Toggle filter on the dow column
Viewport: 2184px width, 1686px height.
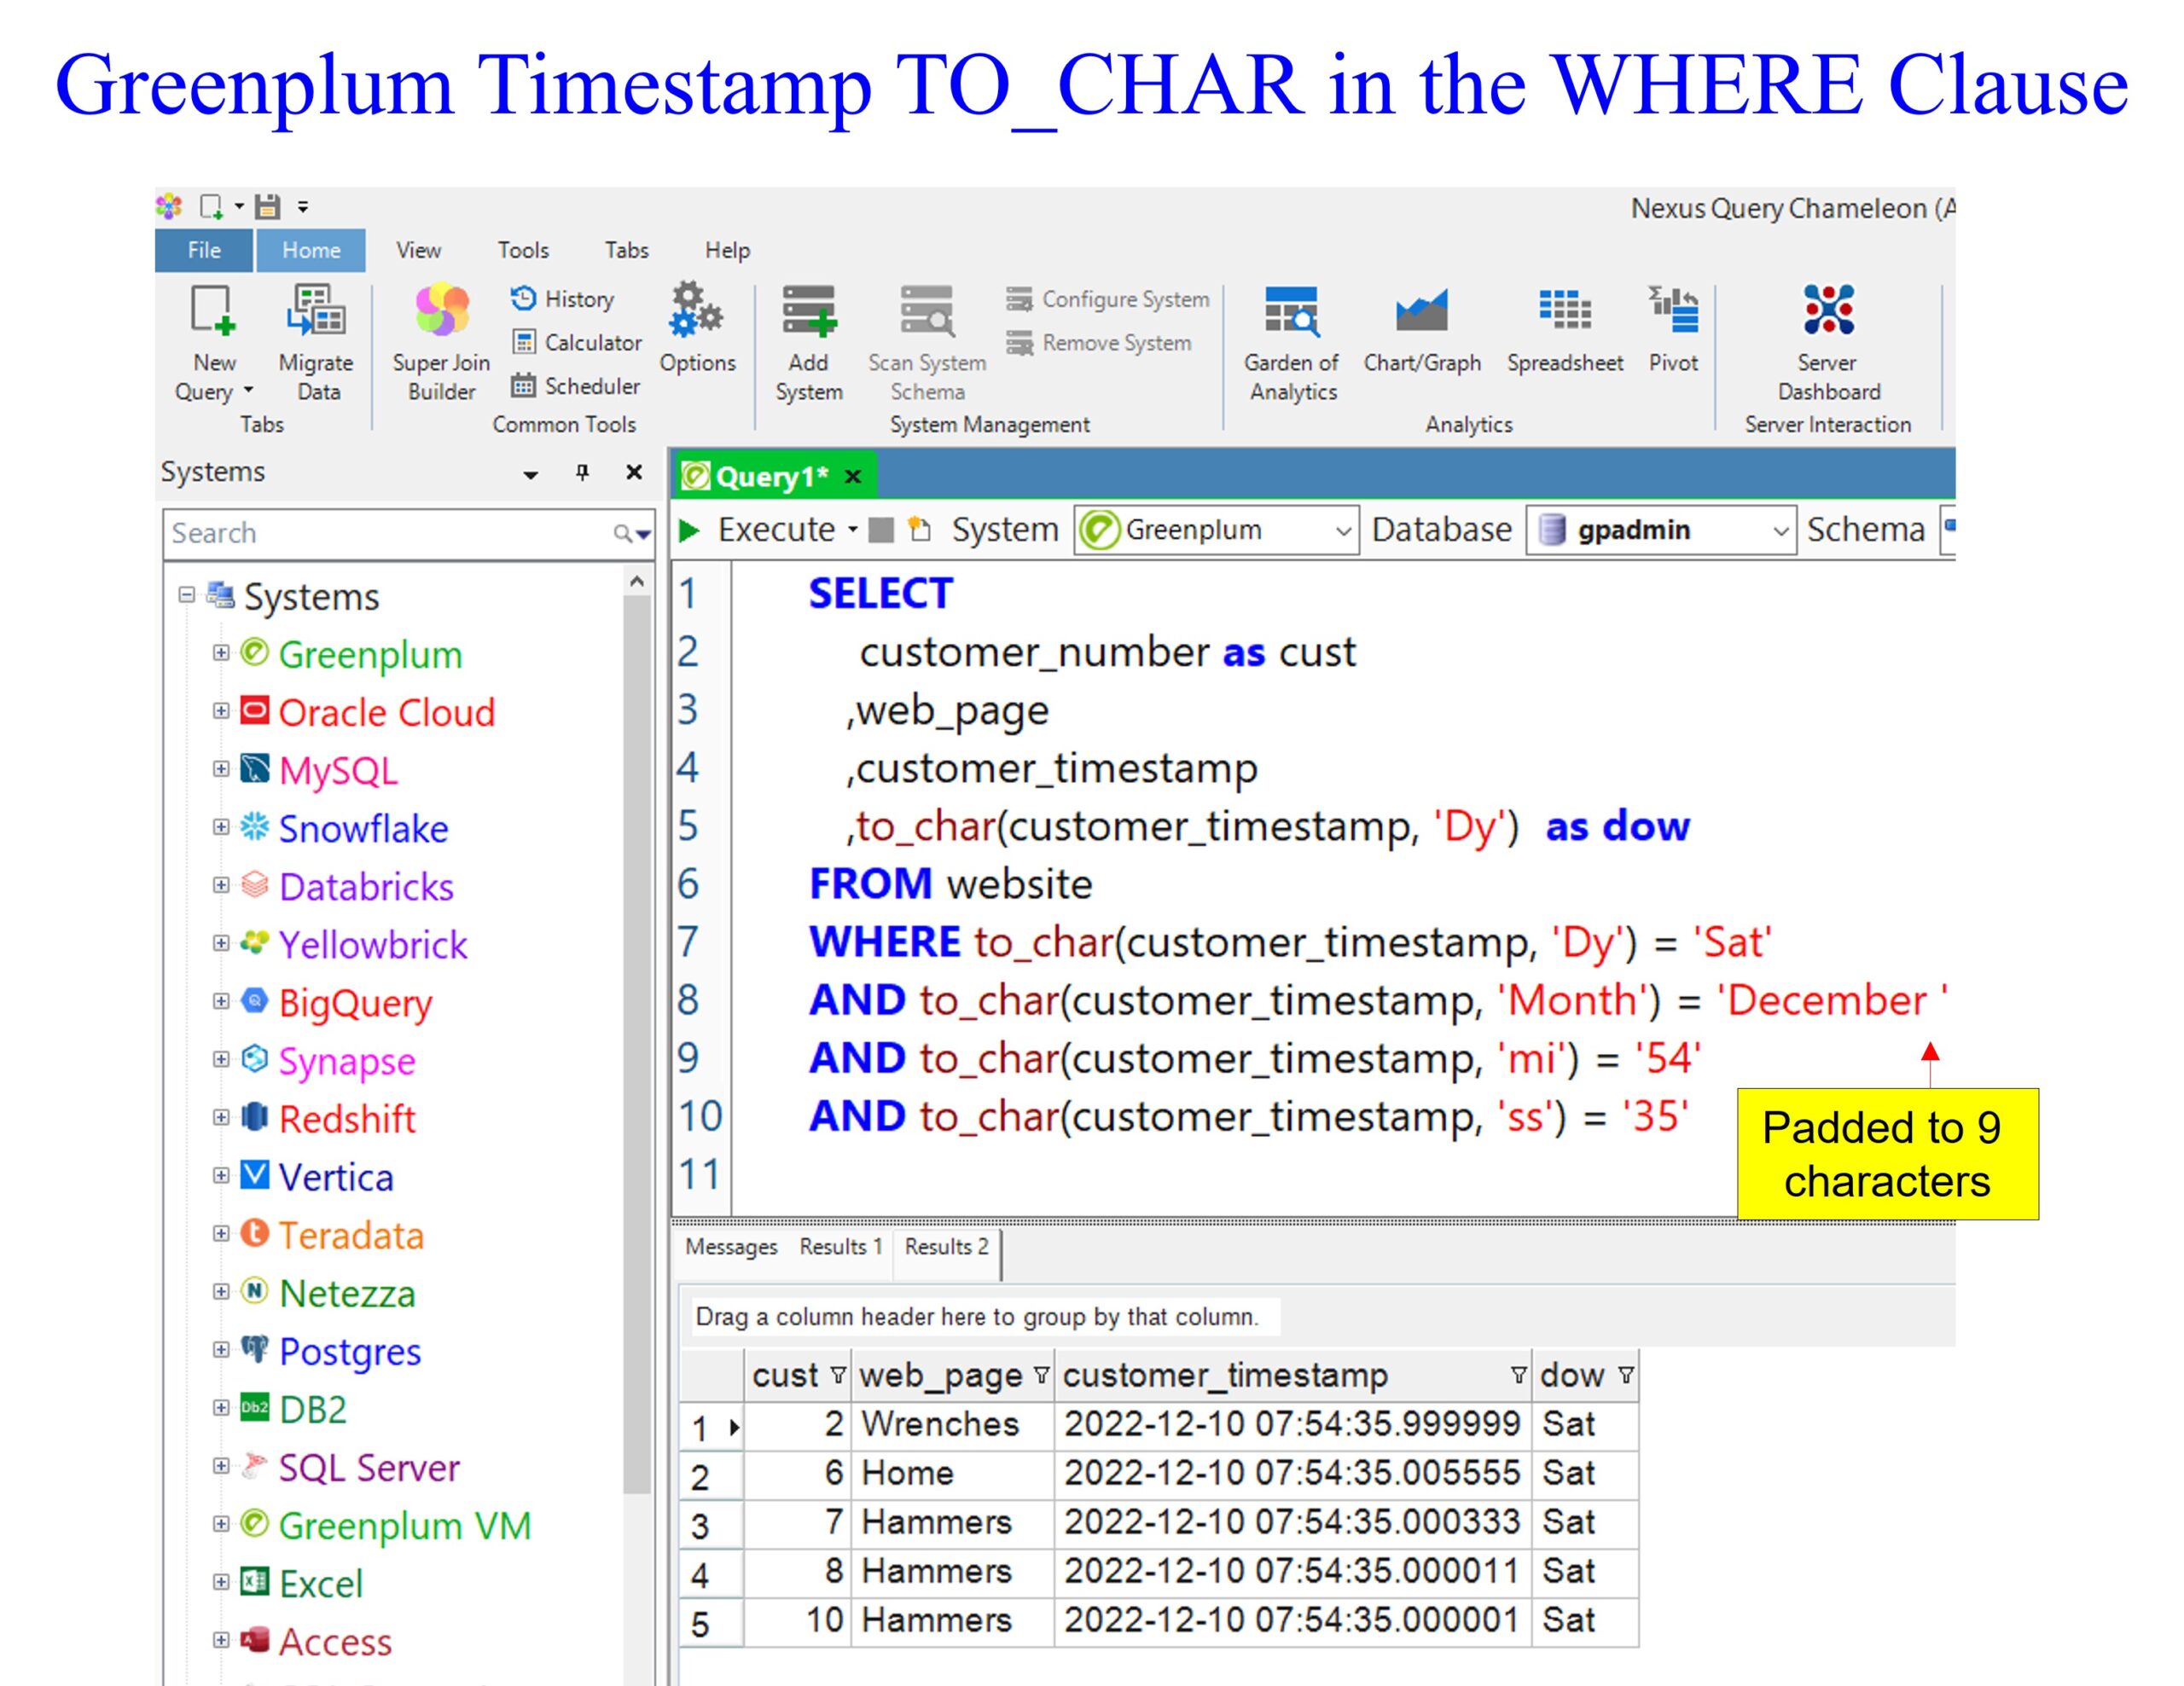[x=1626, y=1376]
